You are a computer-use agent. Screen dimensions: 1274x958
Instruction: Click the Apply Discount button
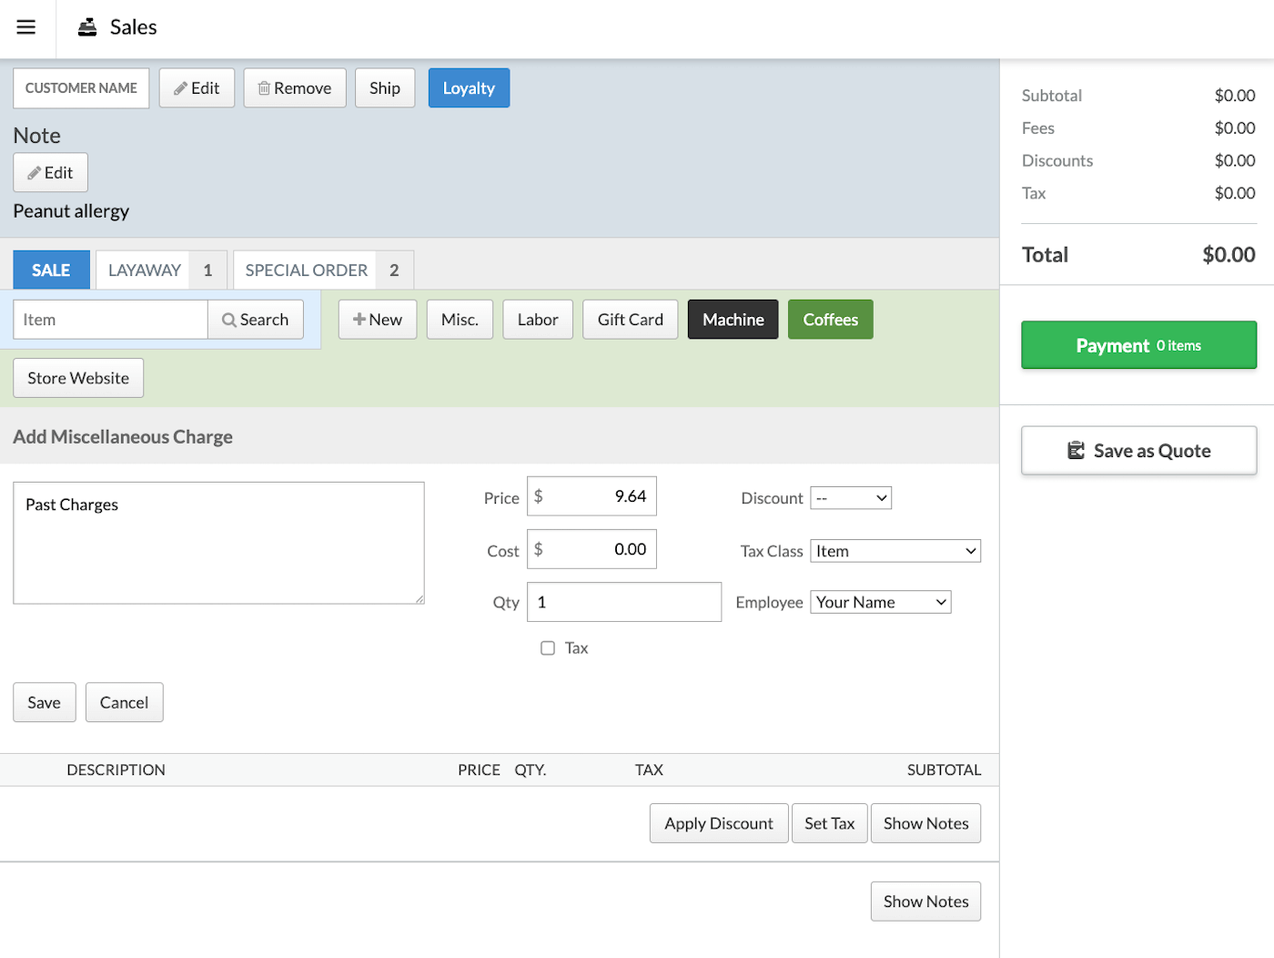pos(718,822)
